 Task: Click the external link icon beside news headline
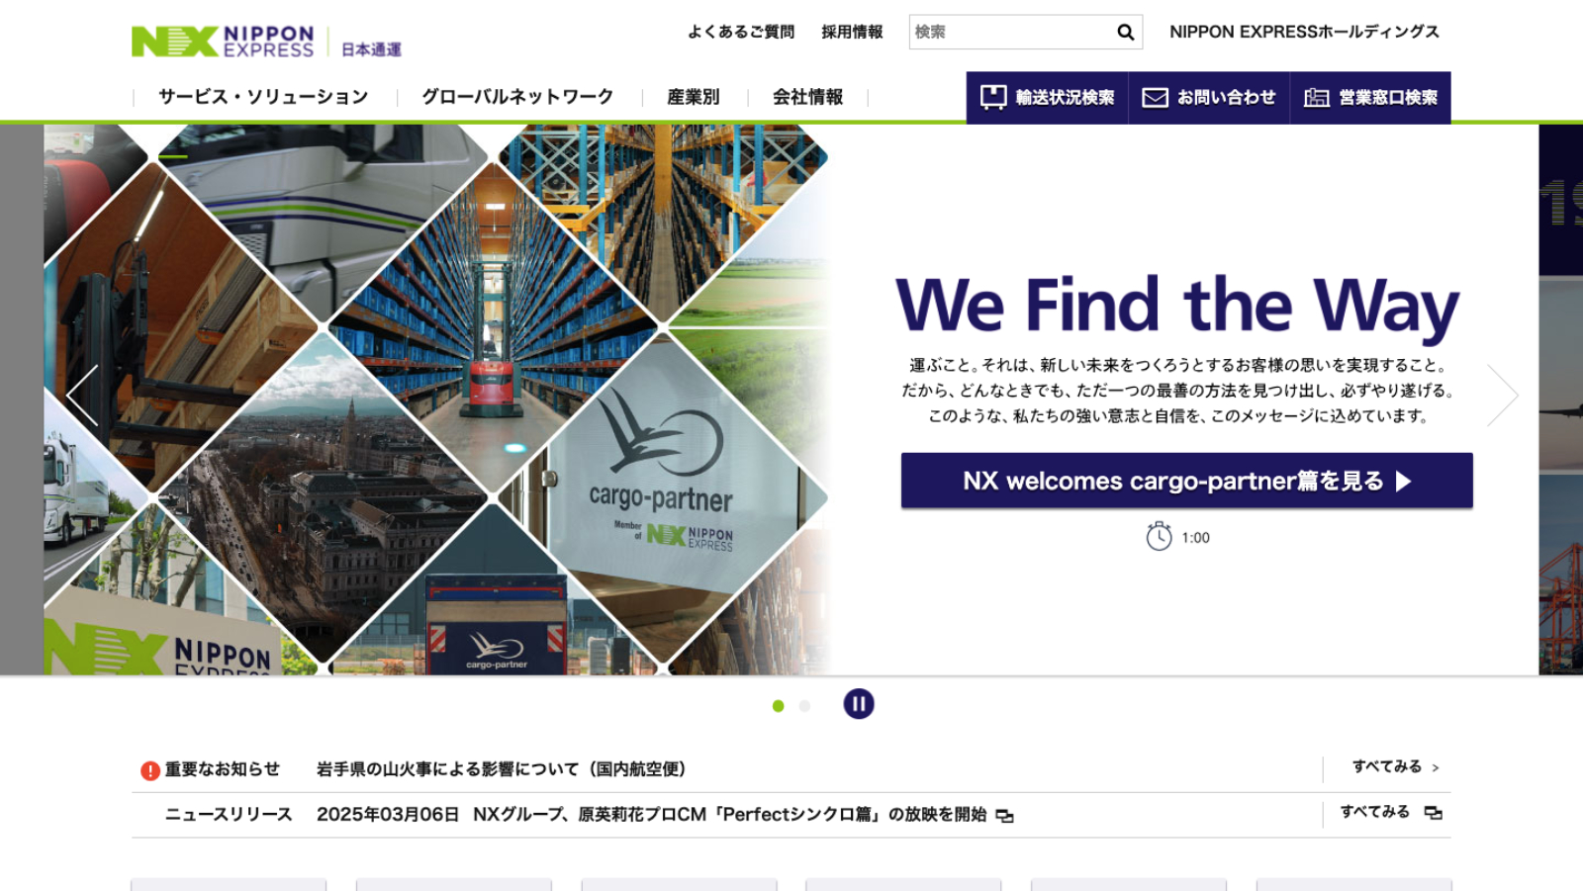tap(1005, 816)
